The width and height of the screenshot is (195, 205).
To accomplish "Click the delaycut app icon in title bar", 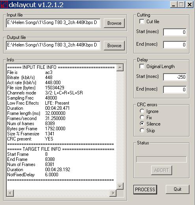I will coord(4,4).
